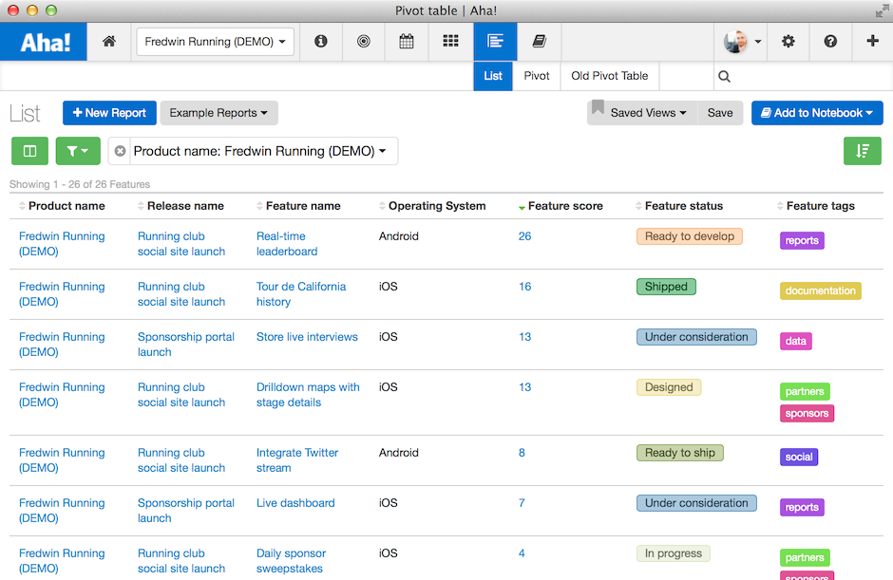Click the pink data tag
The width and height of the screenshot is (893, 580).
(x=795, y=341)
